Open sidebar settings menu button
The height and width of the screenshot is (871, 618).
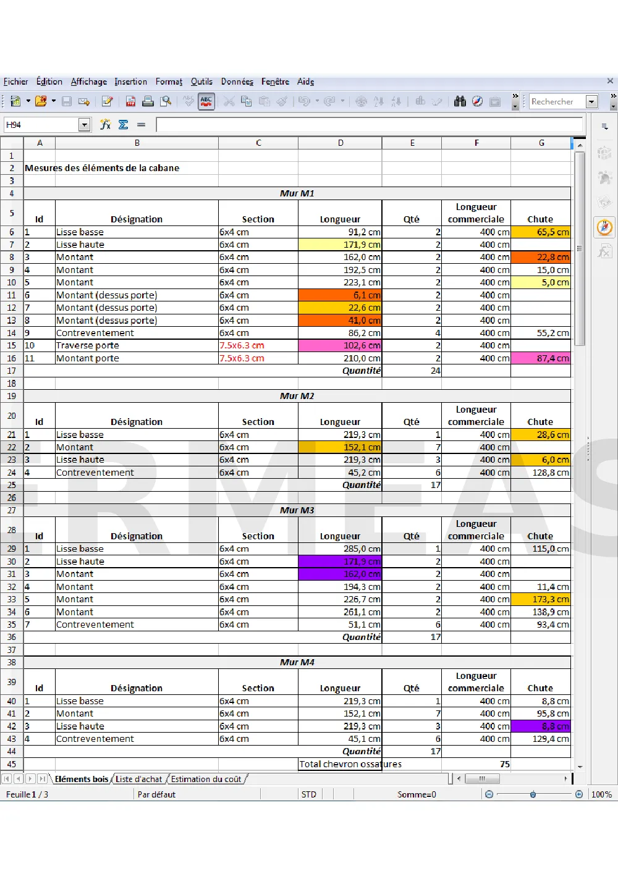(604, 126)
